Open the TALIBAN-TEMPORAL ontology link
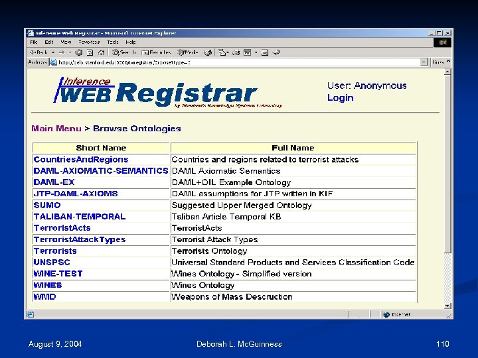This screenshot has width=478, height=358. point(80,216)
